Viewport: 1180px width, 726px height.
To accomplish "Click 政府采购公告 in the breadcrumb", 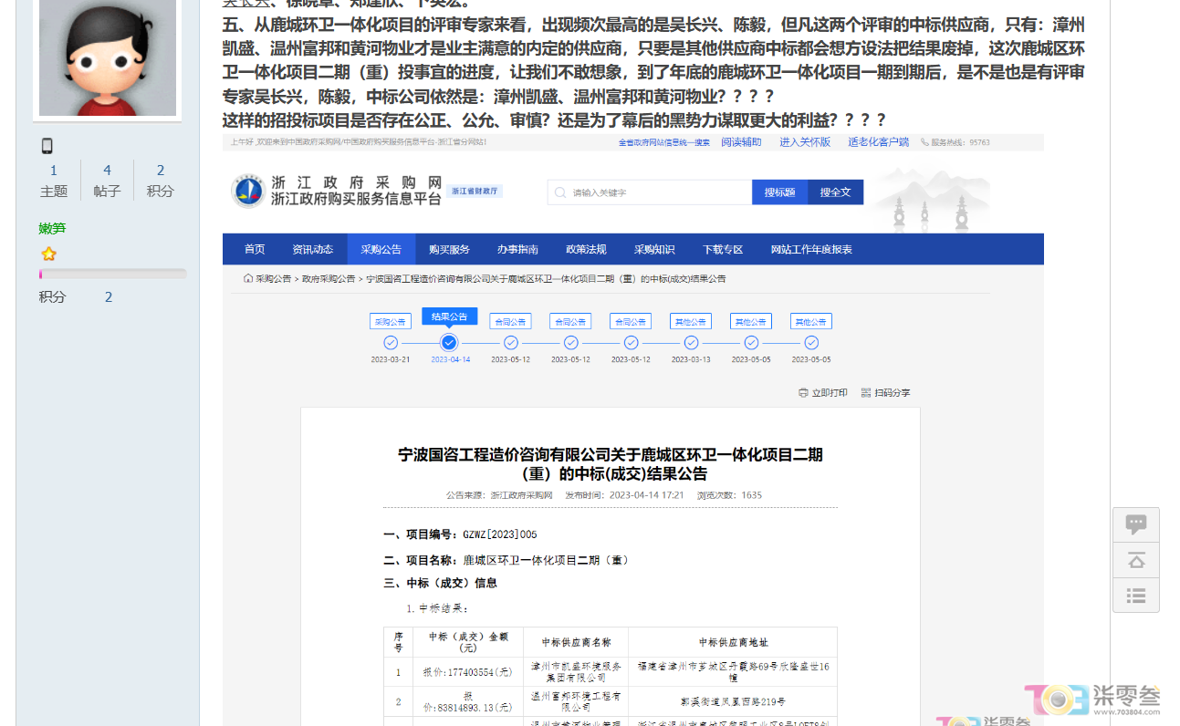I will pyautogui.click(x=329, y=279).
